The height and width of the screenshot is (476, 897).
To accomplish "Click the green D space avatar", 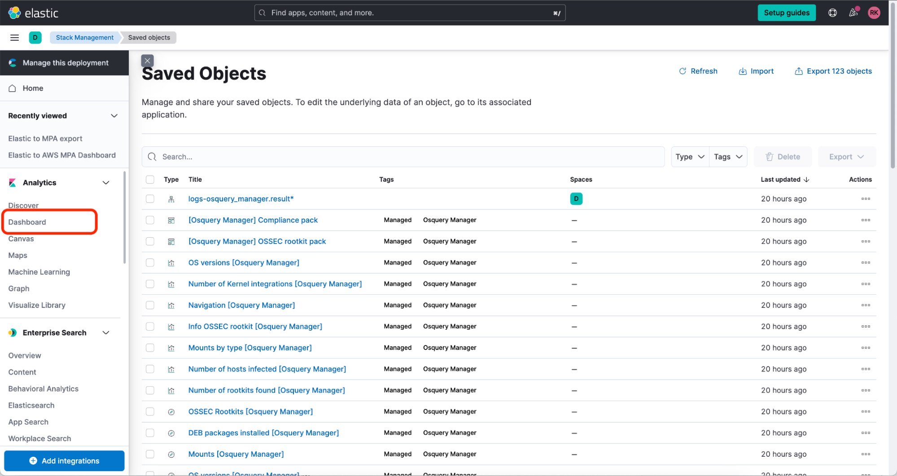I will pos(35,38).
